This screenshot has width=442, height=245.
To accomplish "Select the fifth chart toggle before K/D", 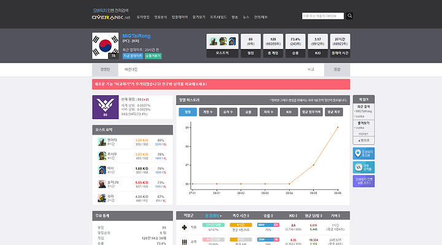I will point(269,112).
